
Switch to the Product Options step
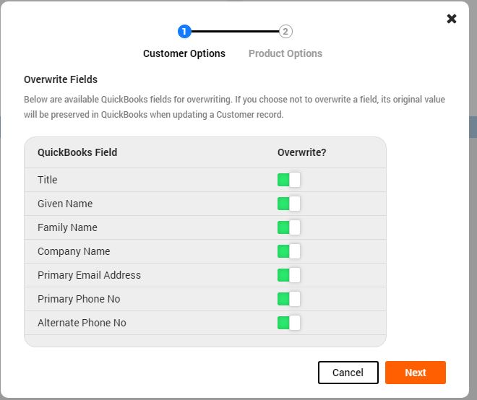[285, 53]
